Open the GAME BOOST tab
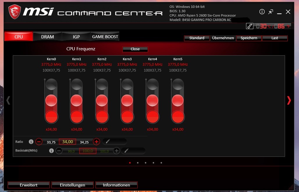Screen dimensions: 299x192 [x=105, y=37]
